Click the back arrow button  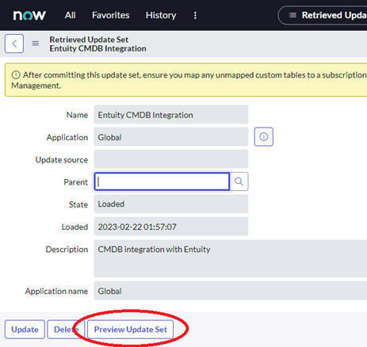[14, 44]
